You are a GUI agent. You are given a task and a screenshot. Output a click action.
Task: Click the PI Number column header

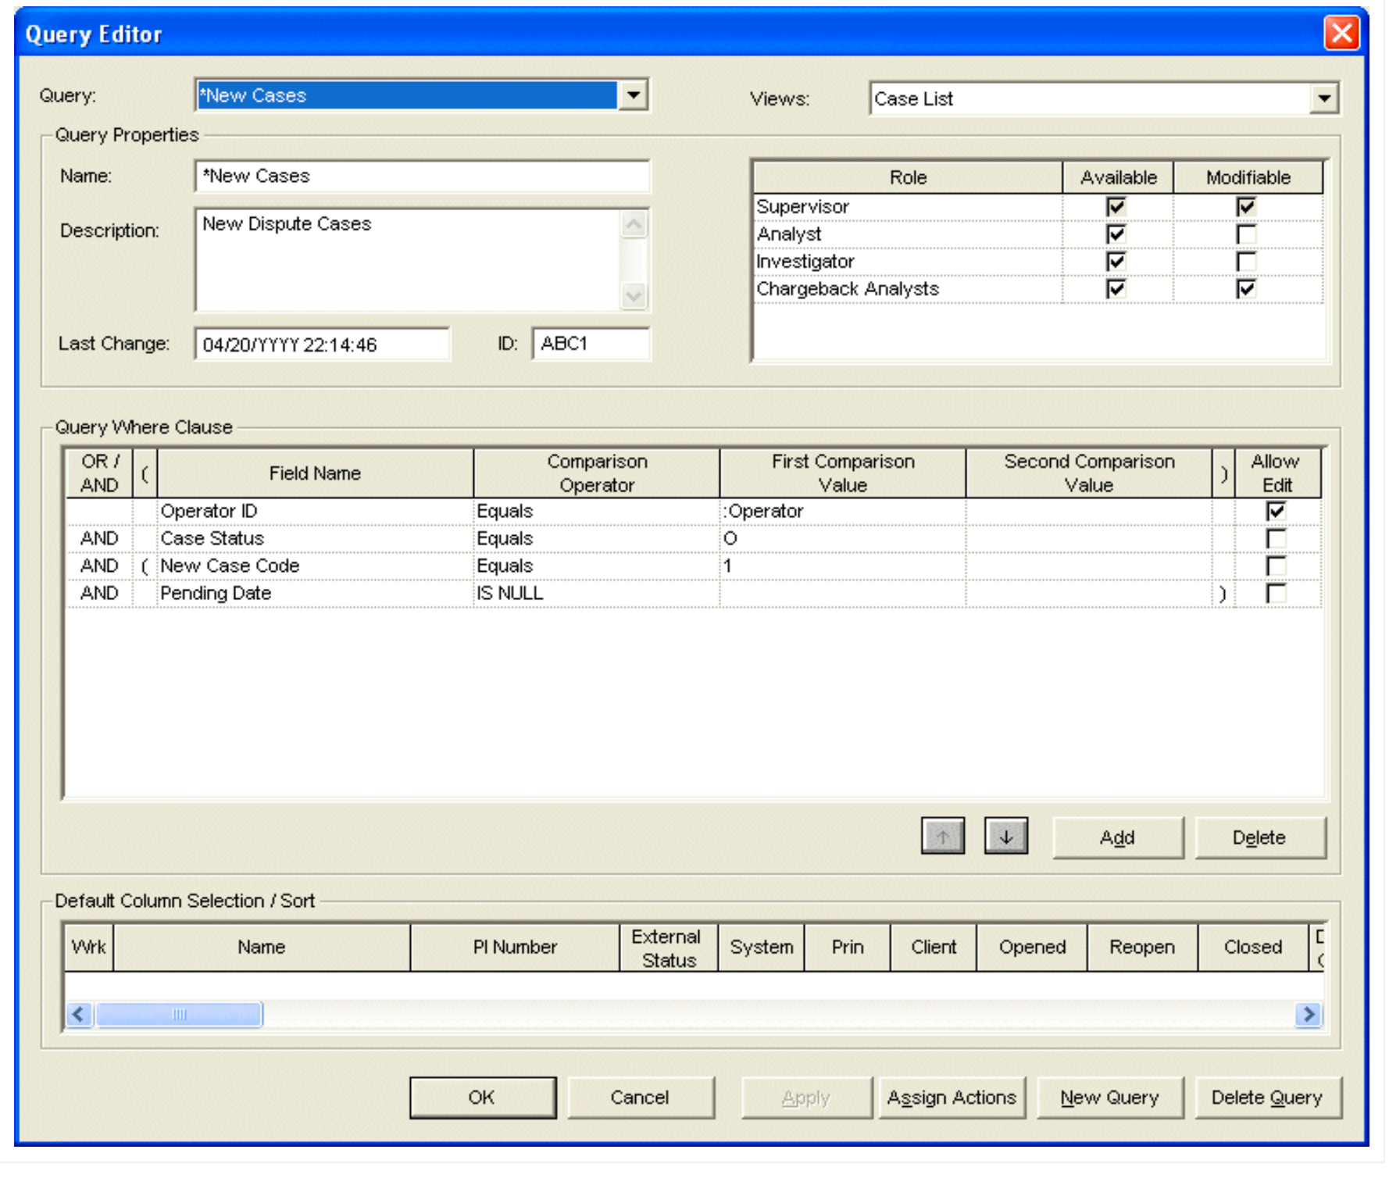click(x=515, y=947)
